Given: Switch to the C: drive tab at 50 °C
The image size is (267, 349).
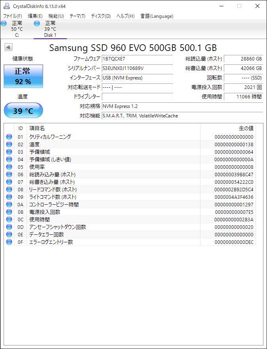Looking at the screenshot, I should [x=17, y=29].
